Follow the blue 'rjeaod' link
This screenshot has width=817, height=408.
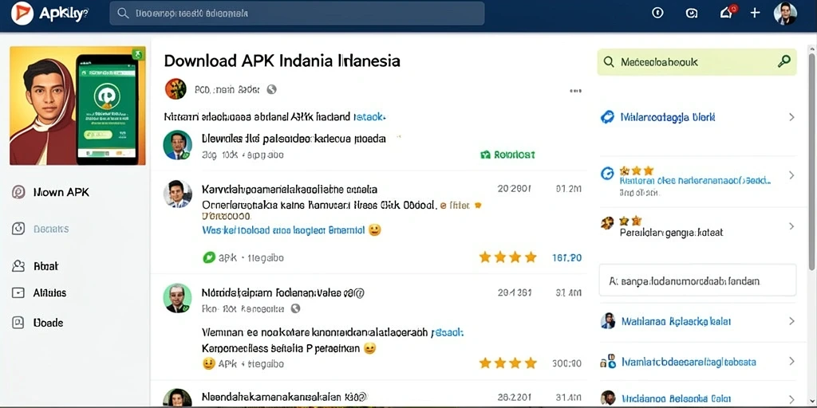pyautogui.click(x=448, y=332)
